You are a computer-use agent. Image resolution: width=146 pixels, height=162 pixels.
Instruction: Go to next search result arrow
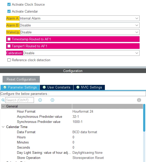click(52, 100)
